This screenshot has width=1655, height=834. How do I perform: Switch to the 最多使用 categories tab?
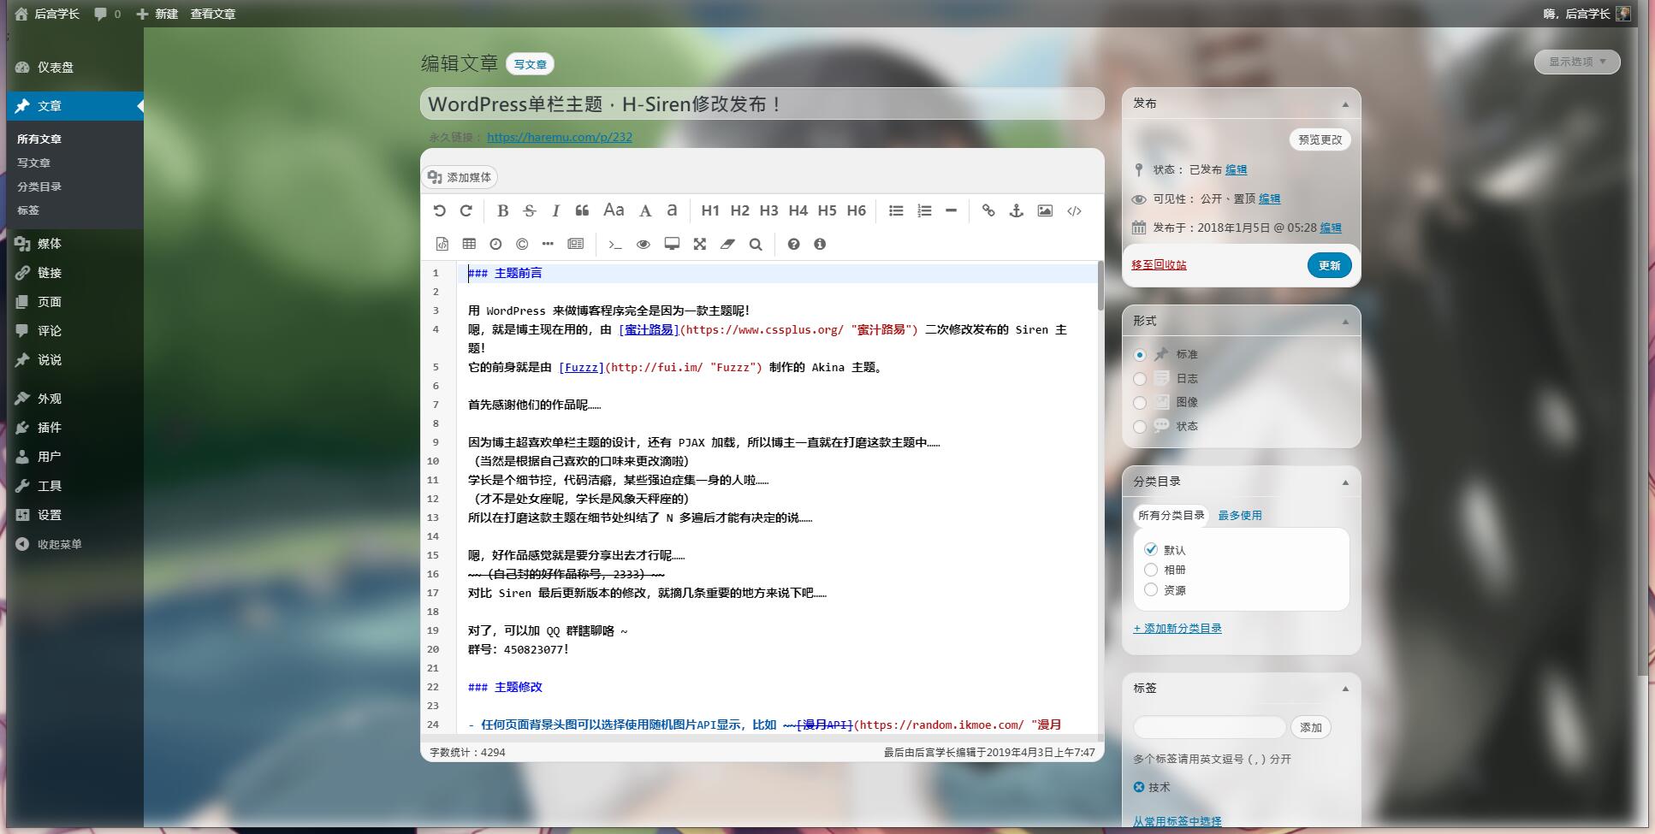[1239, 515]
